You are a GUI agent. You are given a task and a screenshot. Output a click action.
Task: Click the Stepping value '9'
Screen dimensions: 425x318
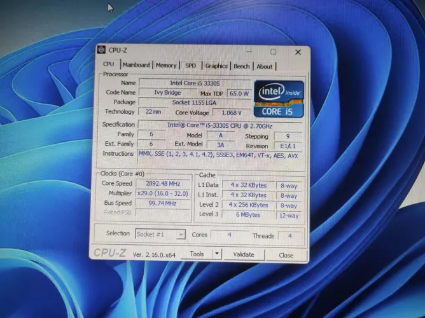click(x=288, y=136)
